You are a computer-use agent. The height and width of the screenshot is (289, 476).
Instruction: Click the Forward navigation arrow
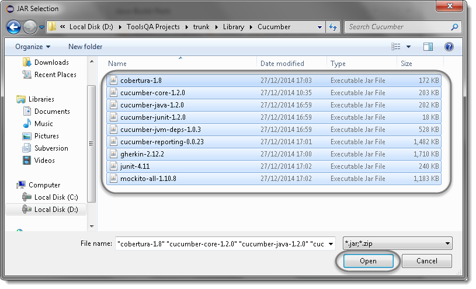[x=30, y=27]
